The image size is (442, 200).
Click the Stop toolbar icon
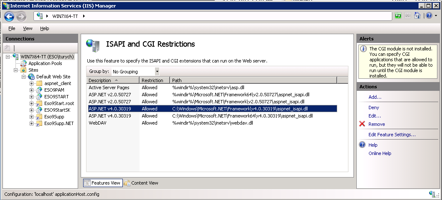click(408, 16)
